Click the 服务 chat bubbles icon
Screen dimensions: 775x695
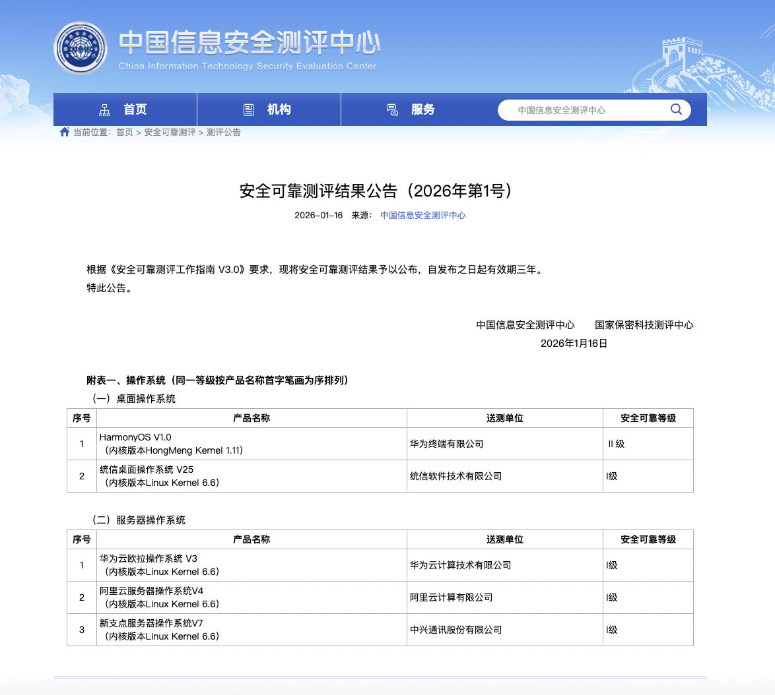[x=392, y=109]
